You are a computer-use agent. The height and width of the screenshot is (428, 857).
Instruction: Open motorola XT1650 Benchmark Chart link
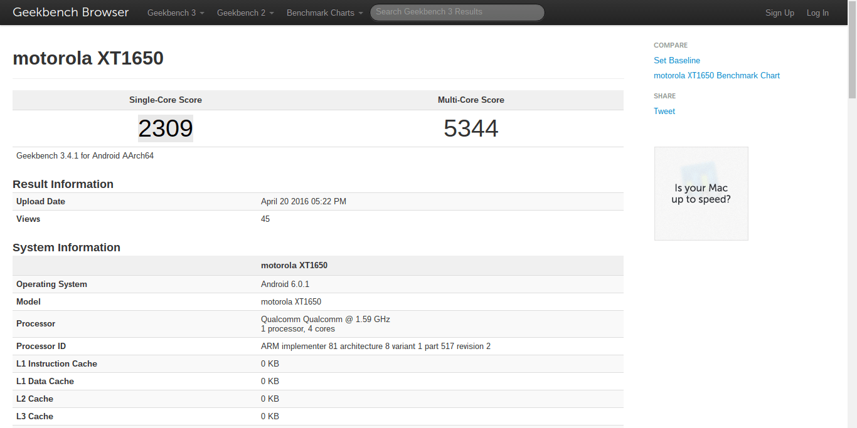pyautogui.click(x=716, y=75)
